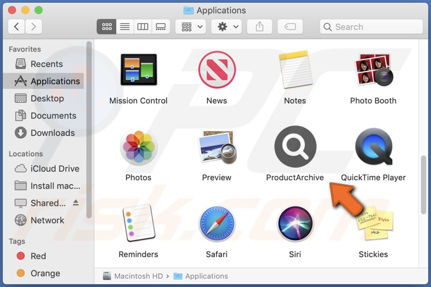Select the Preview app icon
Viewport: 431px width, 287px height.
(x=217, y=148)
